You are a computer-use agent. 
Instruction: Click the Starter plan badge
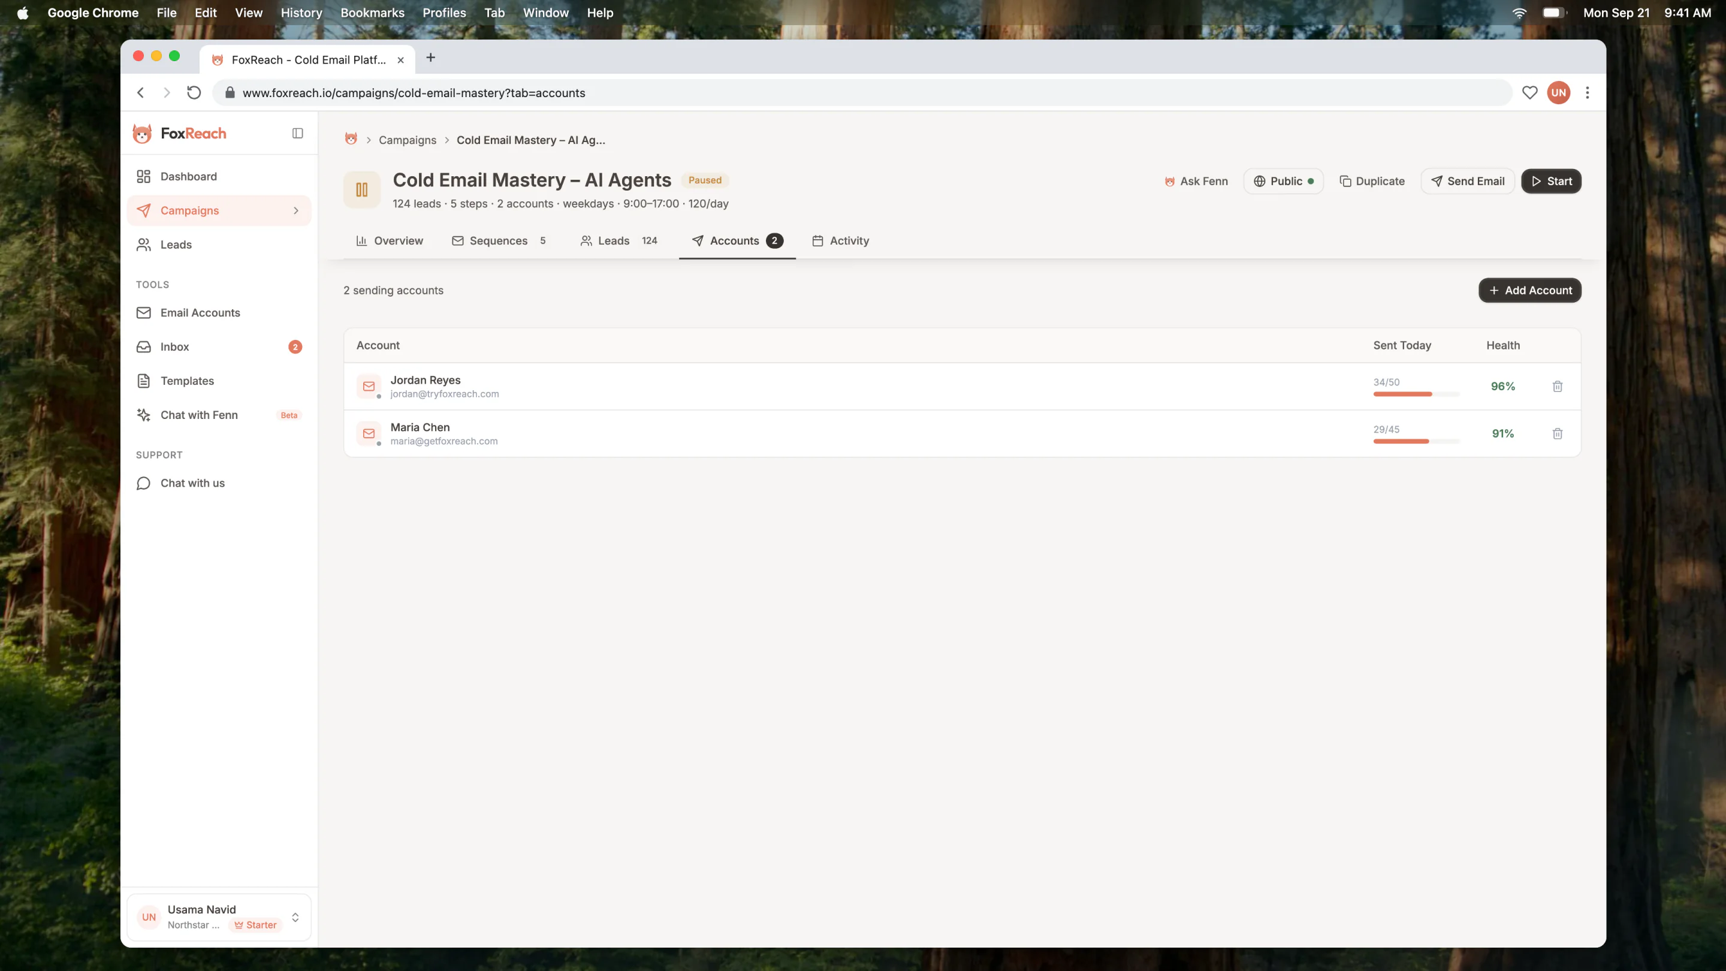pos(255,925)
